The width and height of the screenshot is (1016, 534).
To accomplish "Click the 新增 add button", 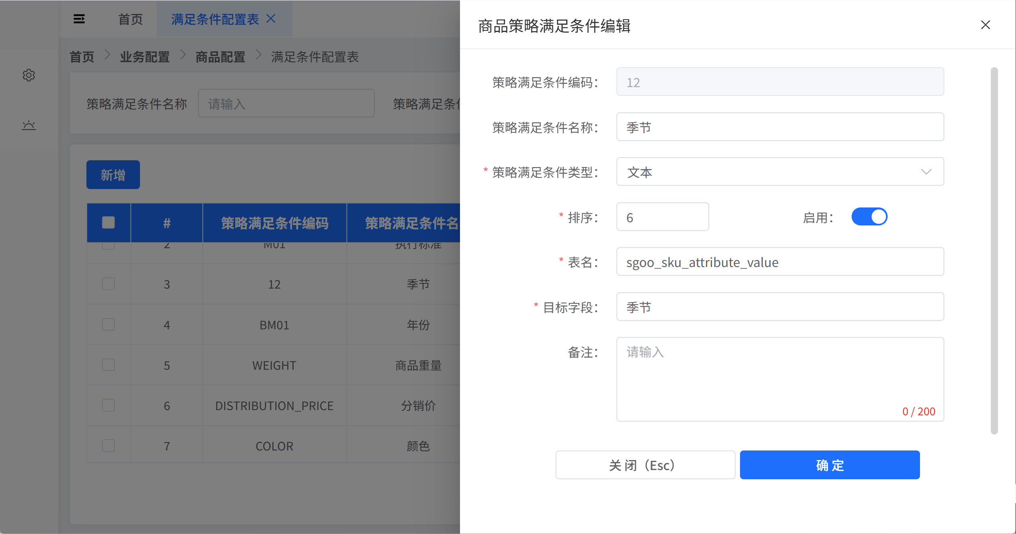I will click(113, 175).
